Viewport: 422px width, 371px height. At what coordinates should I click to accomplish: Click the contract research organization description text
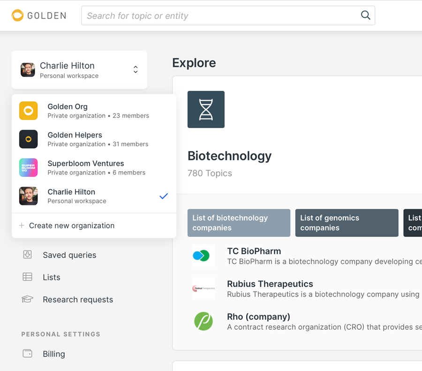324,327
